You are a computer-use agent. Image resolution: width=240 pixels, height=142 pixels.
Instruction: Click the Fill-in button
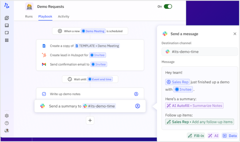pyautogui.click(x=196, y=136)
